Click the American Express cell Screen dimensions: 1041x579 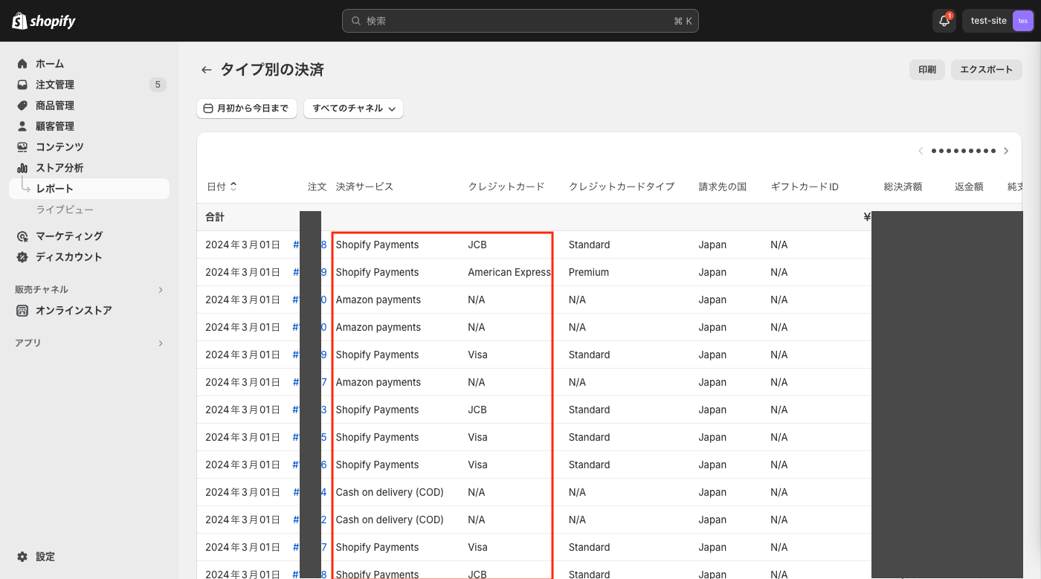(509, 272)
